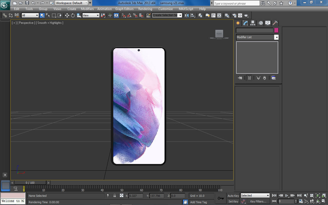Click the Mirror tool
The image size is (328, 205).
pyautogui.click(x=187, y=15)
